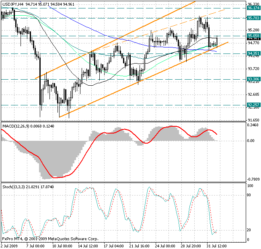Click the Stochastic 20 level label
The height and width of the screenshot is (249, 261).
249,230
